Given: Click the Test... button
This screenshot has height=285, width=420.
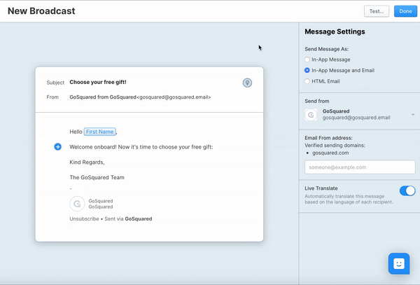Looking at the screenshot, I should 377,11.
